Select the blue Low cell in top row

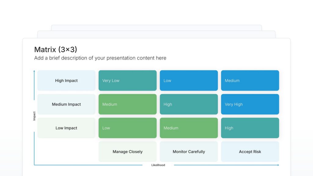(189, 81)
